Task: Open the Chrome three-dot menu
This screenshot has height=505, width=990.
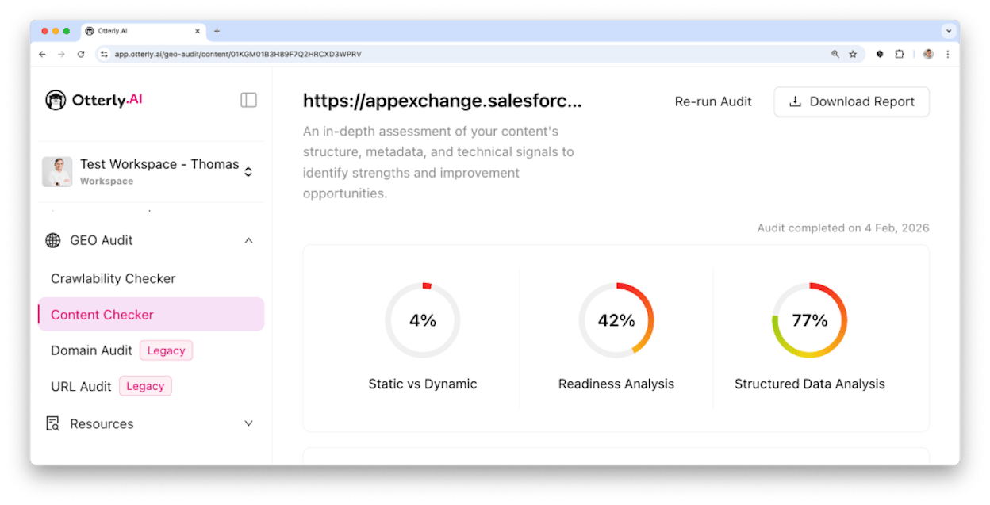Action: 947,54
